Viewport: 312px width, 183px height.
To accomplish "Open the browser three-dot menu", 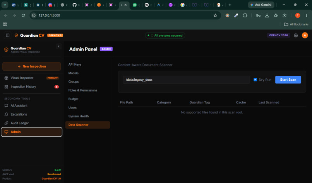I will (x=306, y=15).
